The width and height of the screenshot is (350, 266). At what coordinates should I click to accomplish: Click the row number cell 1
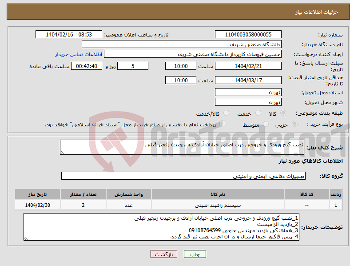coord(336,205)
